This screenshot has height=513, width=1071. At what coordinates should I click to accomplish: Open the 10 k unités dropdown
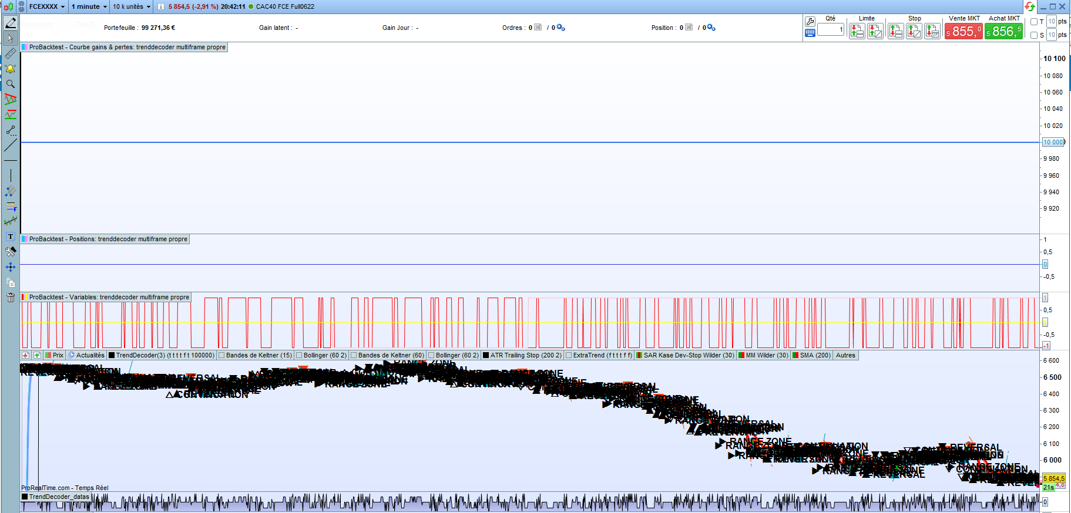[x=132, y=6]
